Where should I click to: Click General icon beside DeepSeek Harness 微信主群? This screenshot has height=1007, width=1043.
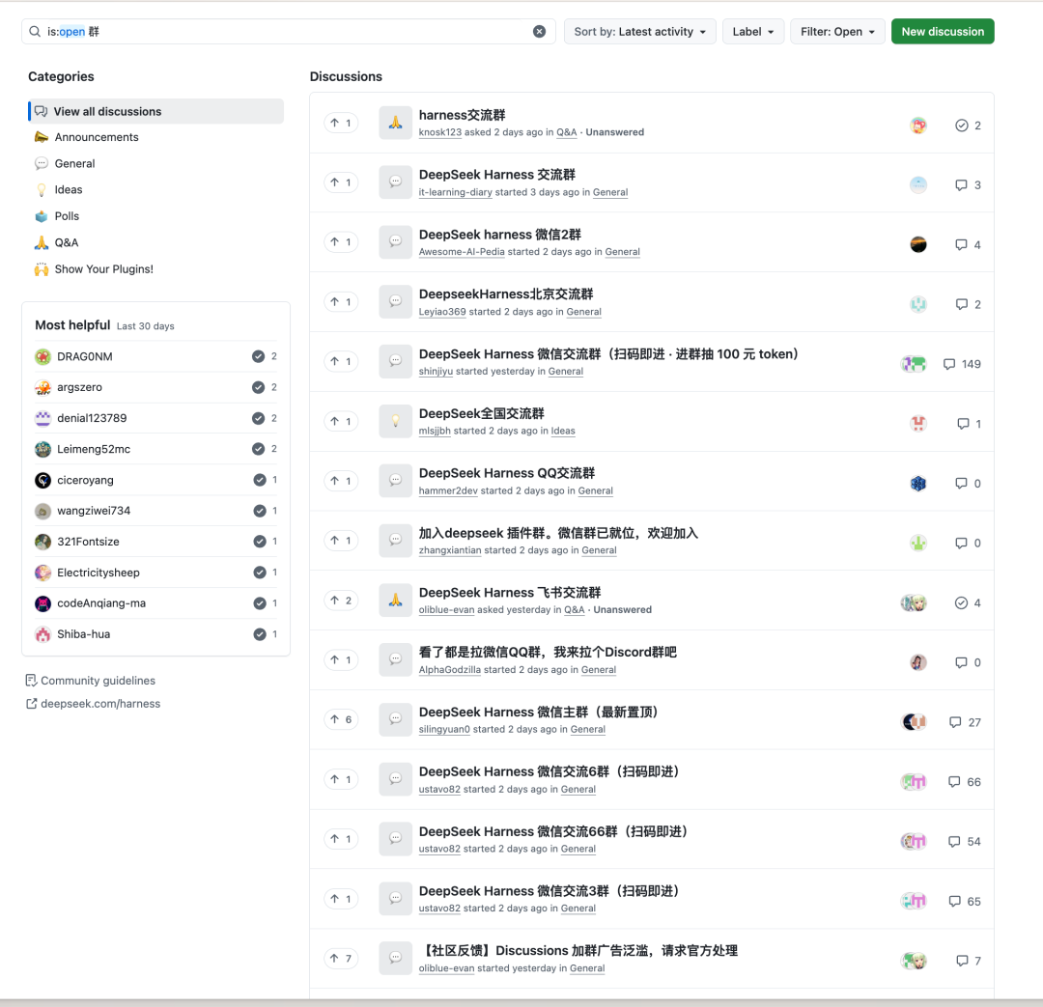pos(395,719)
